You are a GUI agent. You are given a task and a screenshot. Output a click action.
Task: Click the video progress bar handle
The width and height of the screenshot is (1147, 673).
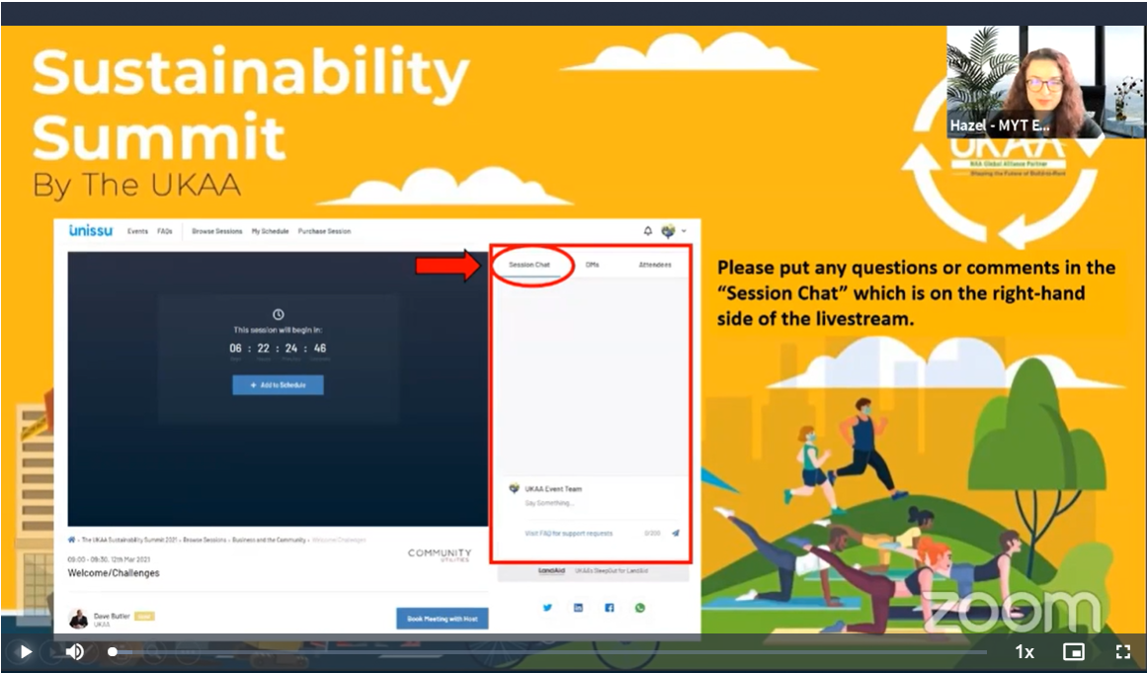[x=113, y=652]
